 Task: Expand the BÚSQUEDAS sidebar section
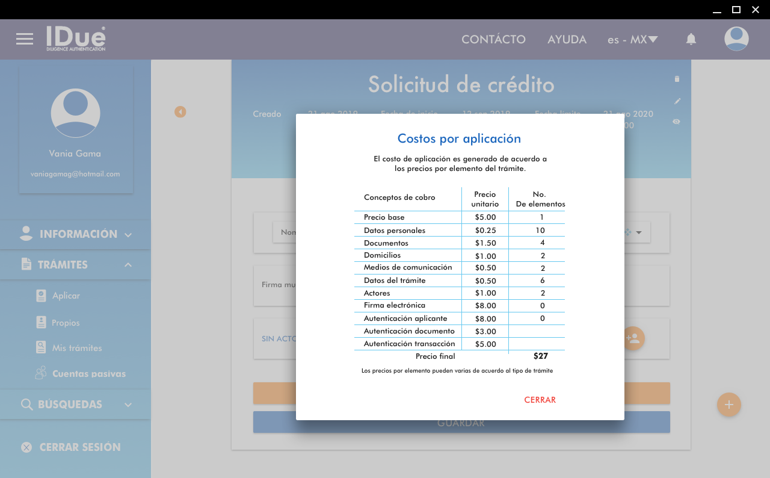[x=75, y=405]
